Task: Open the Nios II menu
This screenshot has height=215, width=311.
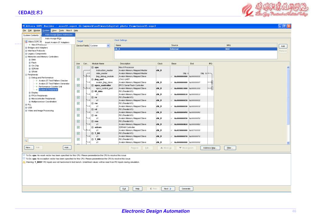Action: tap(69, 30)
